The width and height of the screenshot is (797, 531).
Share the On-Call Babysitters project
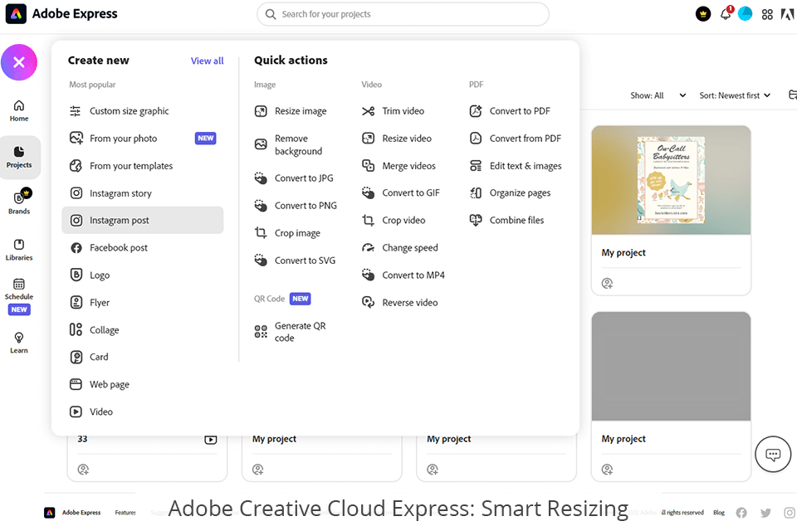607,283
